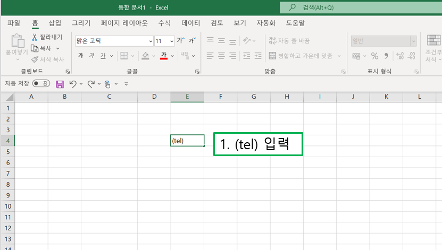Image resolution: width=442 pixels, height=250 pixels.
Task: Switch to 삽입 tab
Action: point(55,23)
